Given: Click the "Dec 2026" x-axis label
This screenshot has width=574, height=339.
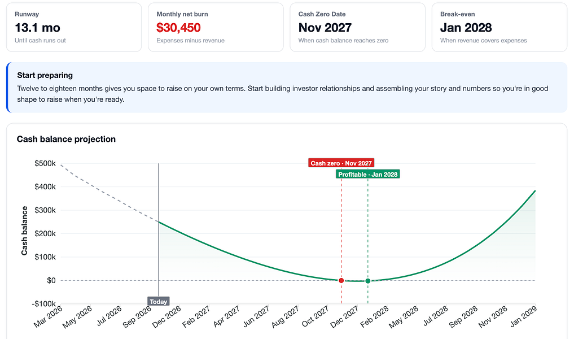Looking at the screenshot, I should [x=166, y=316].
